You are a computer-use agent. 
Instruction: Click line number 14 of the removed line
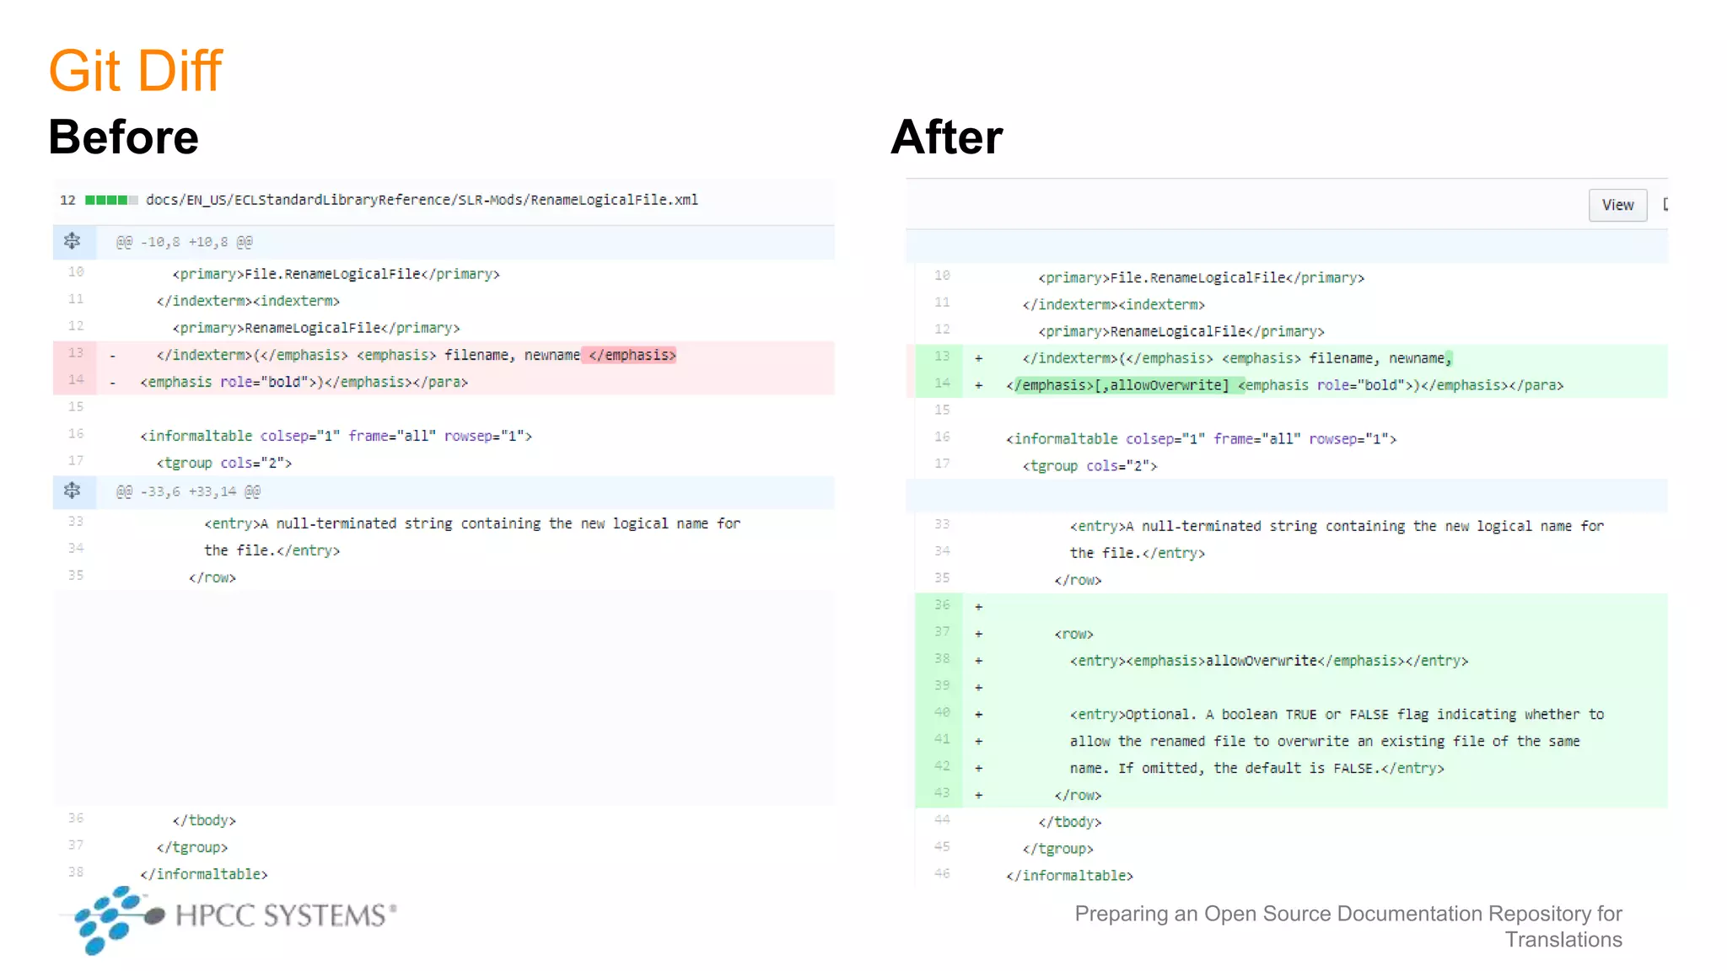tap(76, 380)
